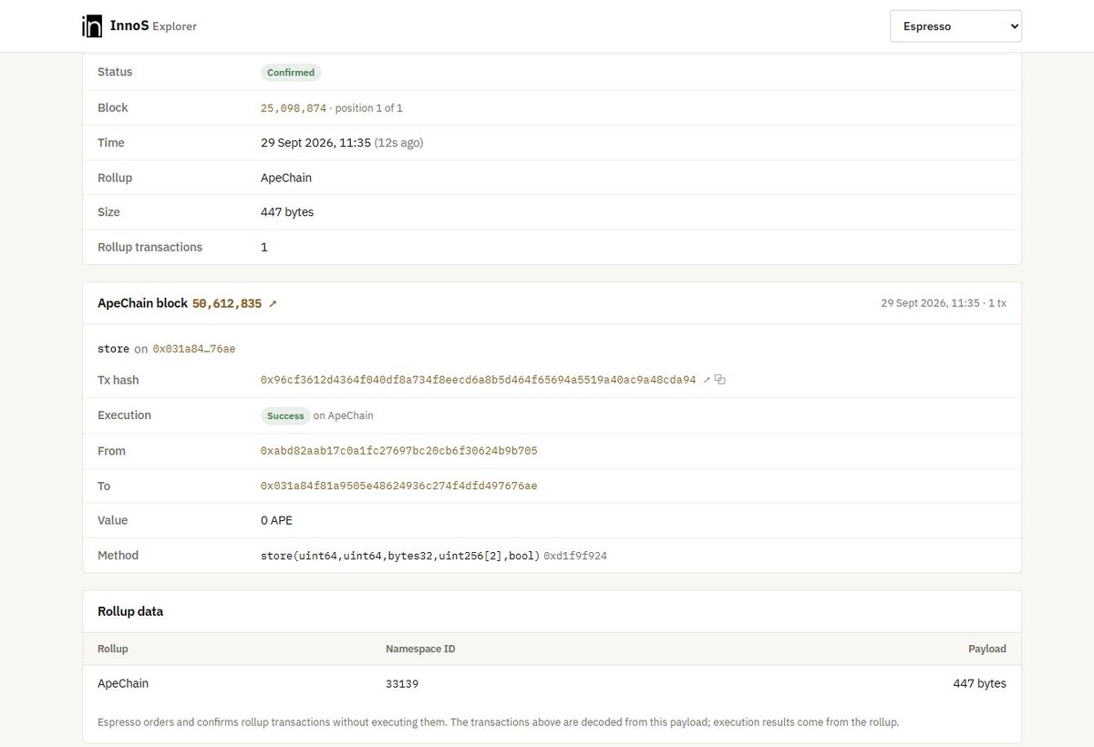1094x747 pixels.
Task: Click the Rollup value ApeChain in details
Action: pos(286,178)
